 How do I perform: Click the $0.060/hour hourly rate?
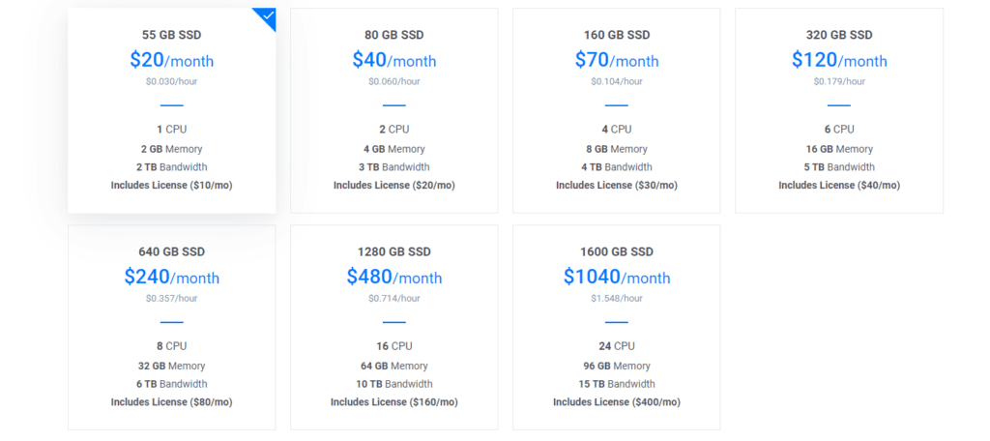394,81
